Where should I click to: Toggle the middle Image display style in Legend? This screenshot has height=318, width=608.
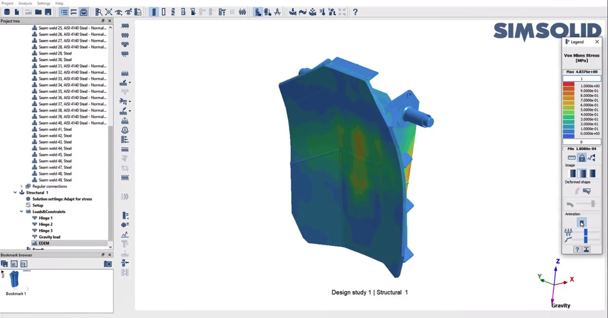pos(582,172)
